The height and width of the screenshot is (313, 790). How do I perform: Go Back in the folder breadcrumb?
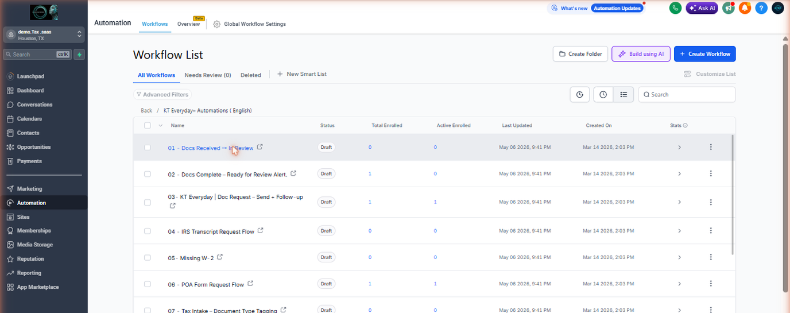click(x=146, y=110)
